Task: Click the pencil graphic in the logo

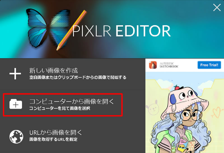Action: (x=72, y=30)
